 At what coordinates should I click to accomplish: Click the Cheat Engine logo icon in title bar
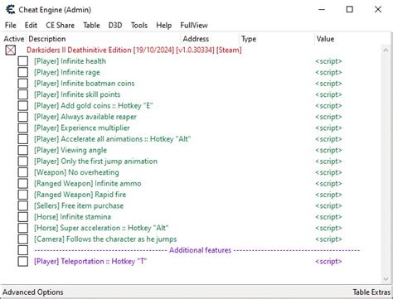(10, 9)
